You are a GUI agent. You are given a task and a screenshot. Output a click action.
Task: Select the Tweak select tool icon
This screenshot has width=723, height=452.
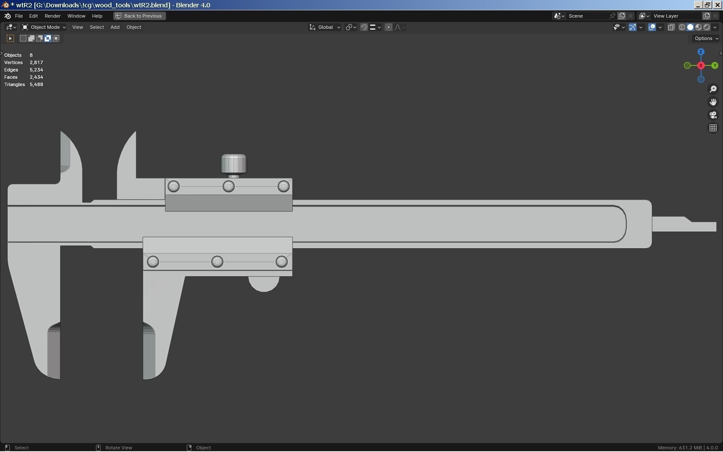[10, 38]
